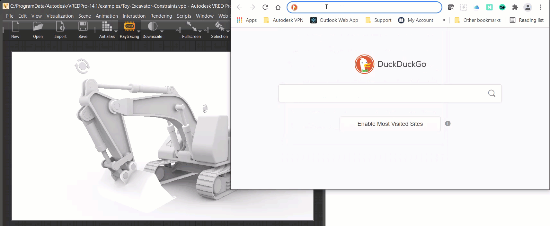Open VRED Edit menu
Screen dimensions: 550x226
22,16
